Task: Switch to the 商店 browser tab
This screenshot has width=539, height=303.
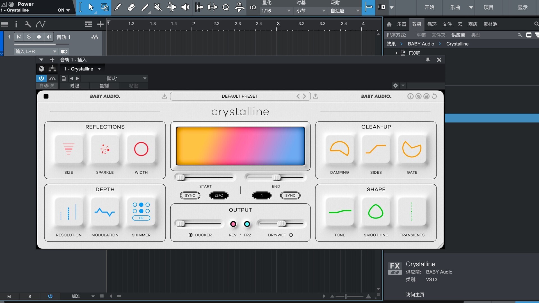Action: point(473,24)
